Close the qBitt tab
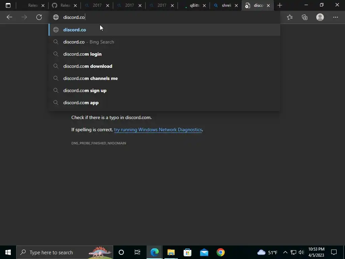Viewport: 345px width, 259px height. [204, 5]
